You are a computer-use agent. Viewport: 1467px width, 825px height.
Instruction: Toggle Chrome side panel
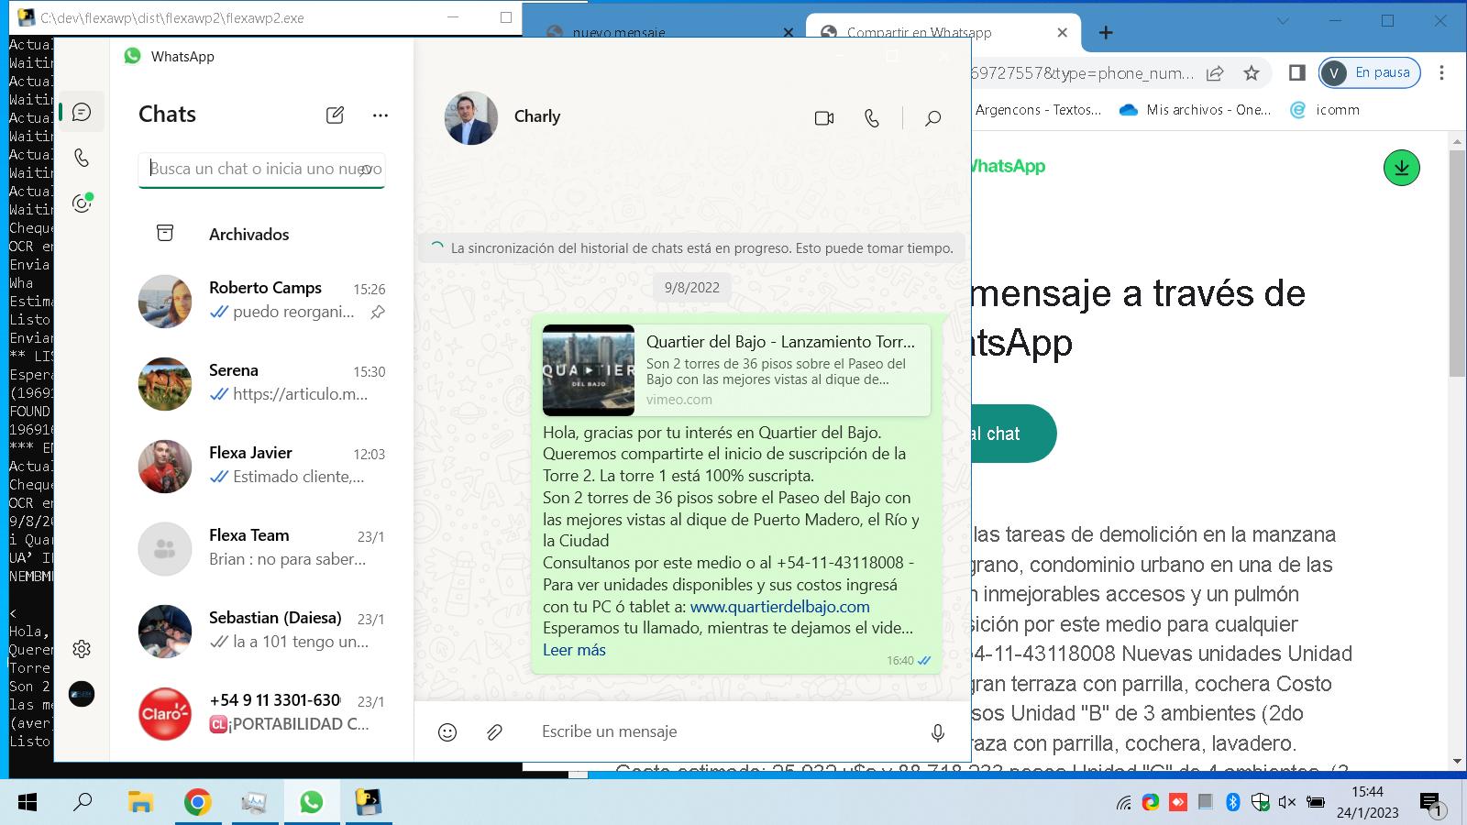point(1296,72)
